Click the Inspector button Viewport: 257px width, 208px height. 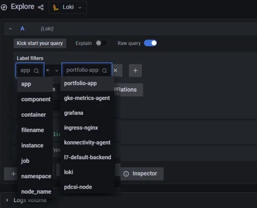(x=142, y=174)
